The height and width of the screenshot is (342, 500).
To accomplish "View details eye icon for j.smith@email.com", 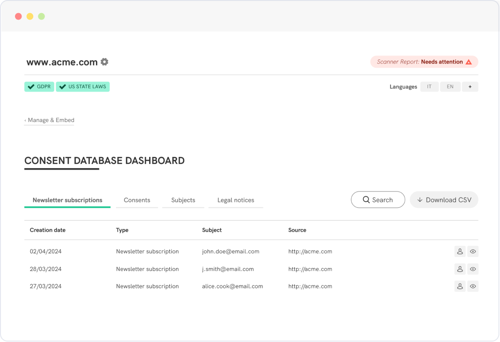I will pyautogui.click(x=473, y=269).
